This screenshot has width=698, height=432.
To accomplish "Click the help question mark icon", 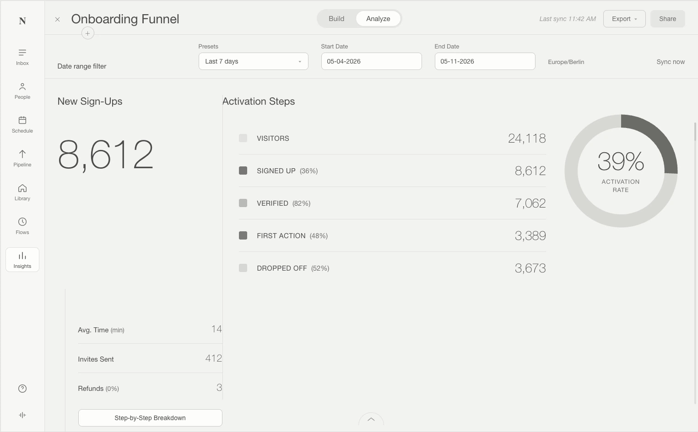I will click(22, 389).
